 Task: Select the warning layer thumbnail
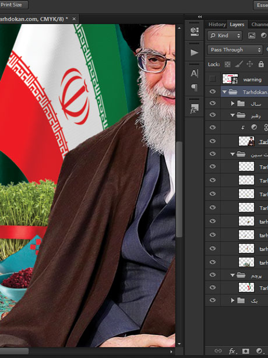[230, 79]
